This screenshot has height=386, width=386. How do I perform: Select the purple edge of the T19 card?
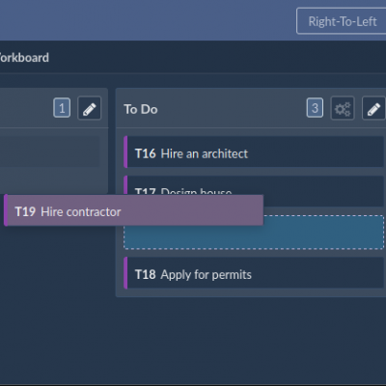(6, 210)
